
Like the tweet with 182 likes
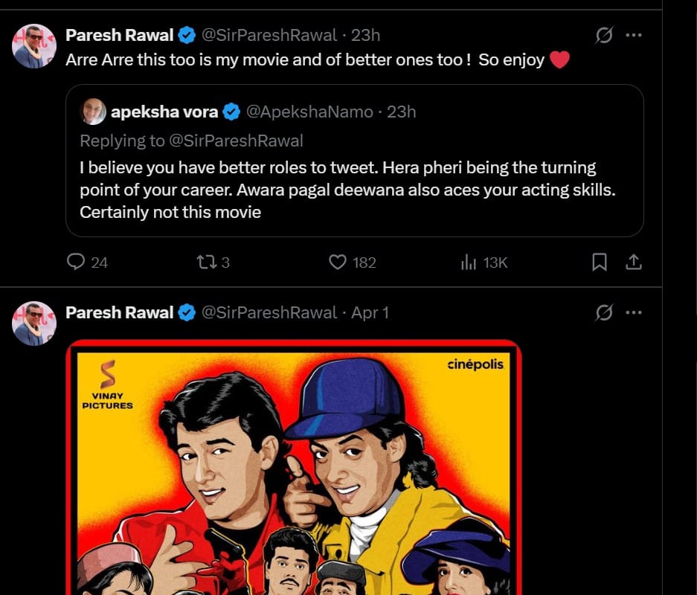(353, 263)
